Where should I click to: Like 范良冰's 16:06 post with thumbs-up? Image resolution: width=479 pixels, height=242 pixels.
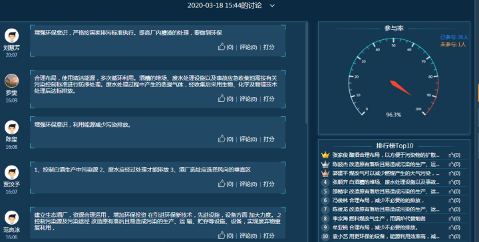(x=222, y=235)
